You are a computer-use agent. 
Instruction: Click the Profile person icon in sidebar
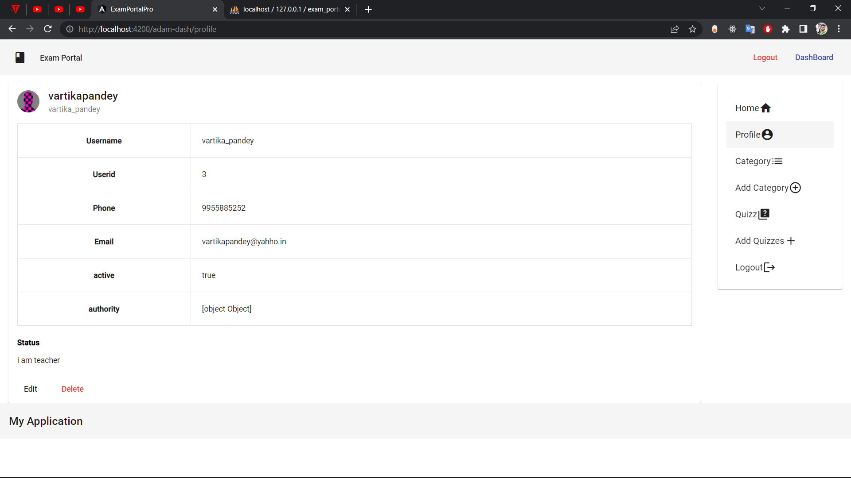[767, 135]
